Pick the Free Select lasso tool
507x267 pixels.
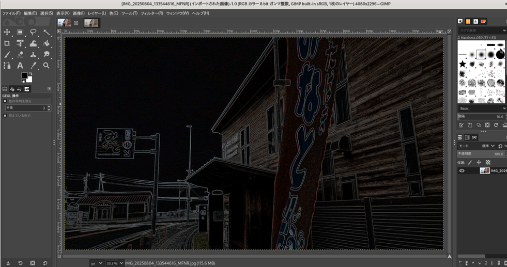coord(33,33)
